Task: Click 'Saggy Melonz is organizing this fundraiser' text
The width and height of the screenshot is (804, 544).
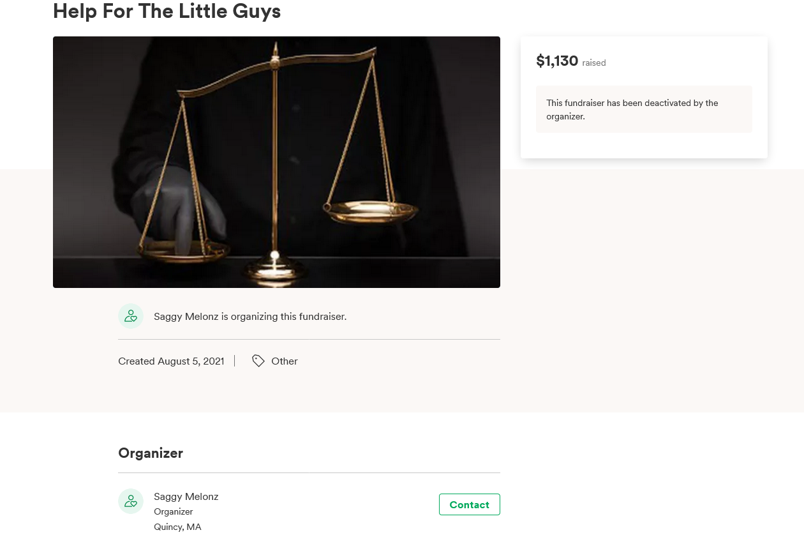Action: coord(250,316)
